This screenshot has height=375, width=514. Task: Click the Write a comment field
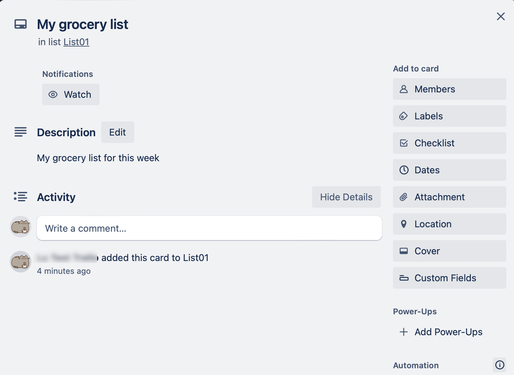[x=209, y=228]
